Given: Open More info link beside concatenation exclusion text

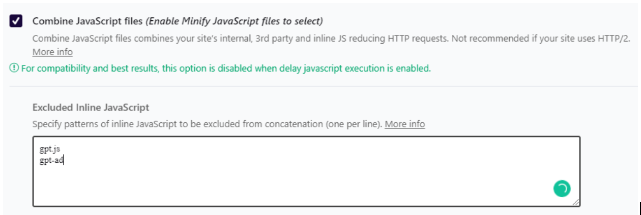Looking at the screenshot, I should click(404, 124).
